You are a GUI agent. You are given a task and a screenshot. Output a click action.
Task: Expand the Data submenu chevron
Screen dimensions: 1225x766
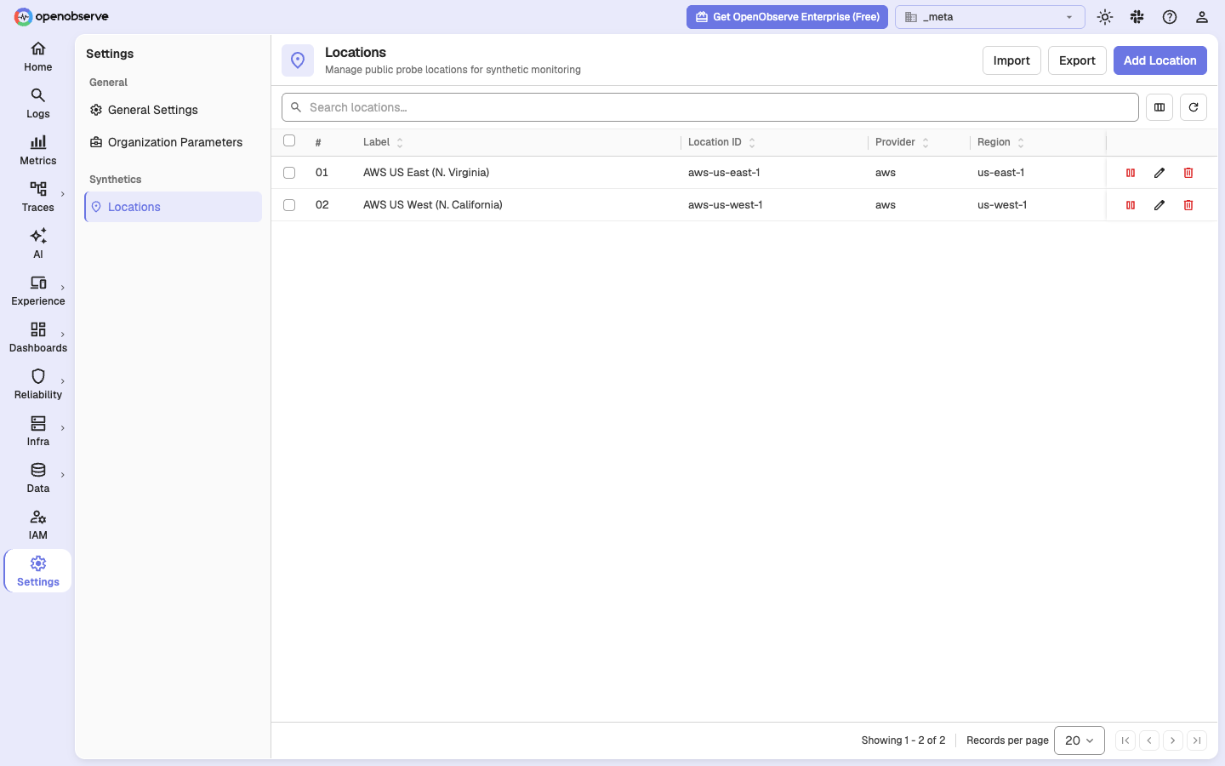(63, 475)
